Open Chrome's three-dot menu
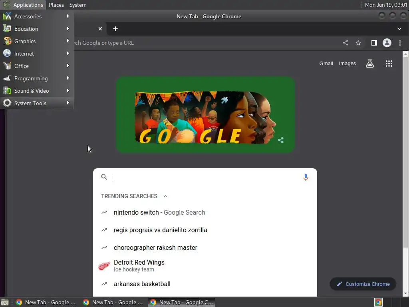Image resolution: width=409 pixels, height=307 pixels. point(400,43)
